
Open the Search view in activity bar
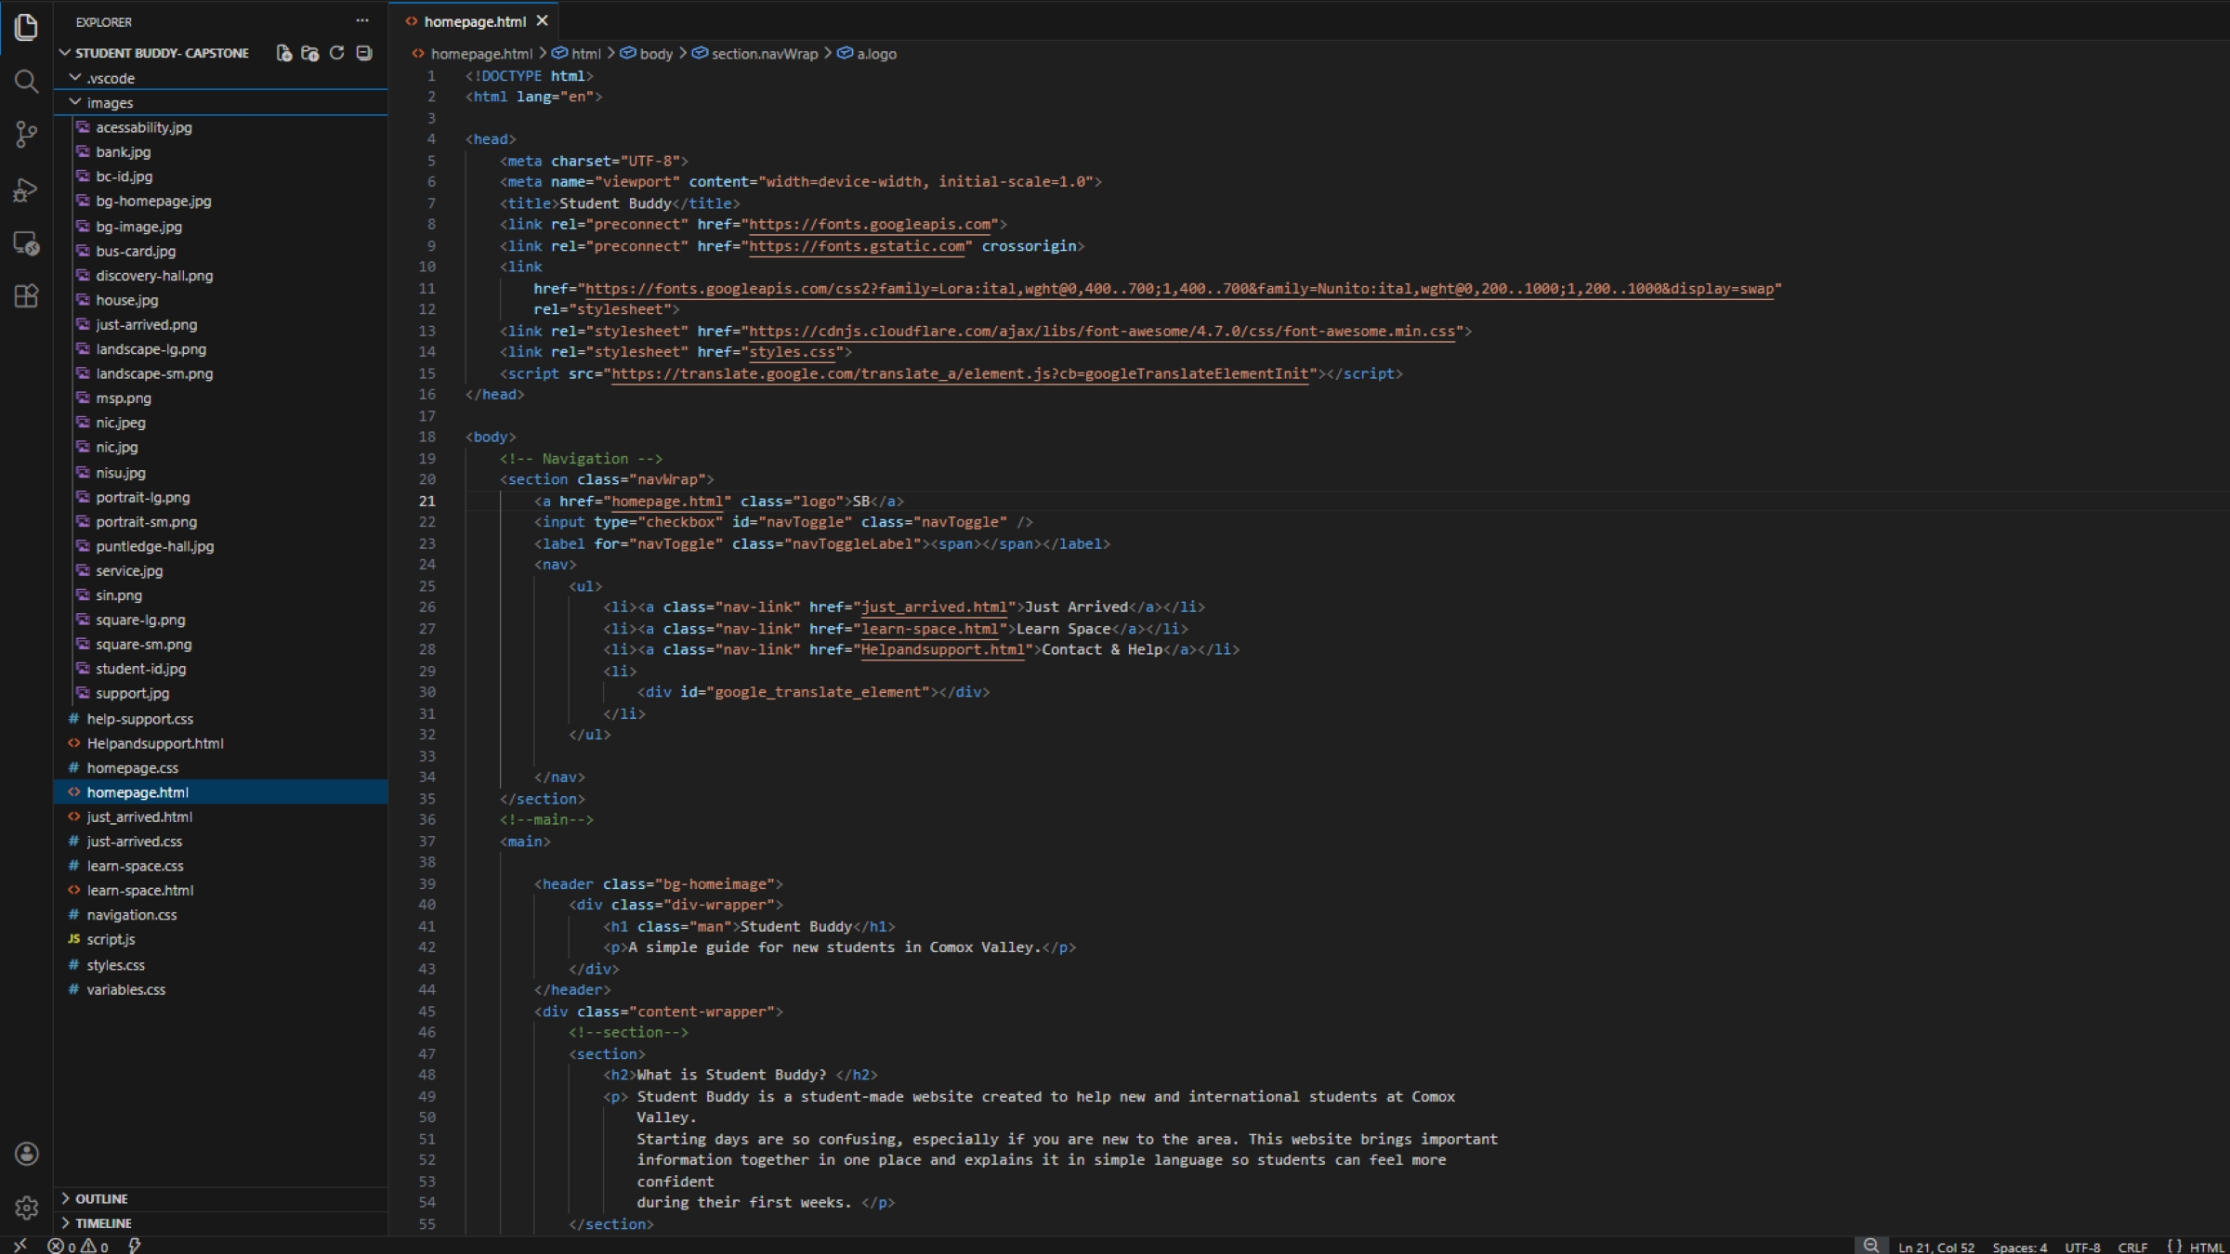26,82
